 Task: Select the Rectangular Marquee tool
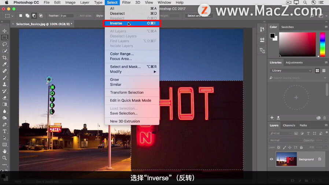pyautogui.click(x=4, y=37)
